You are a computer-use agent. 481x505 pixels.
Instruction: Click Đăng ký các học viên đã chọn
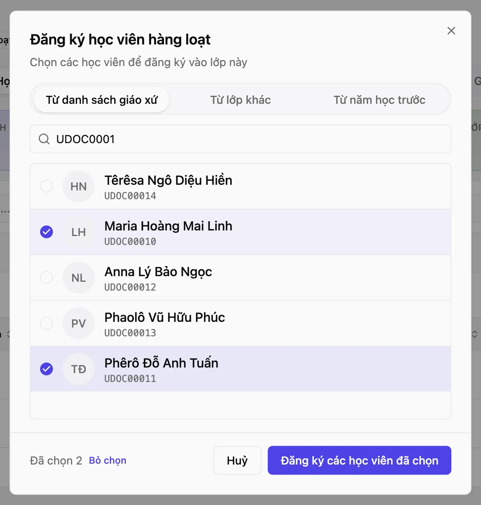coord(360,461)
